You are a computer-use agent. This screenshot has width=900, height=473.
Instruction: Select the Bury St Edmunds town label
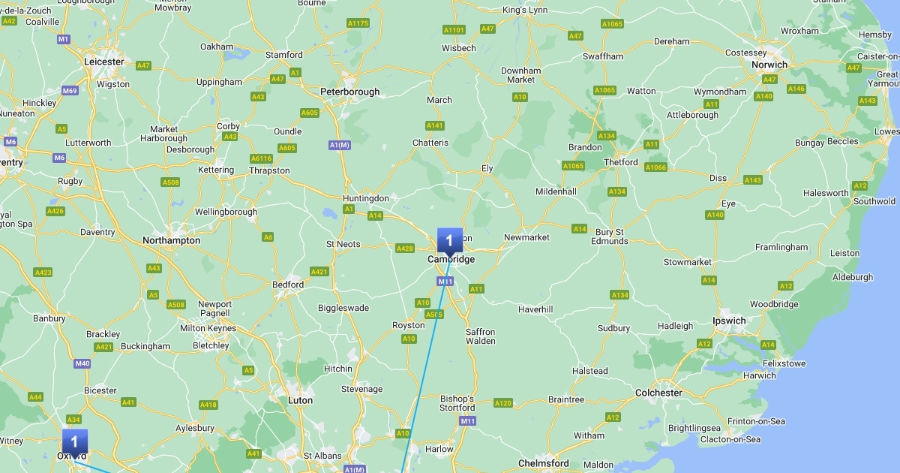[610, 236]
